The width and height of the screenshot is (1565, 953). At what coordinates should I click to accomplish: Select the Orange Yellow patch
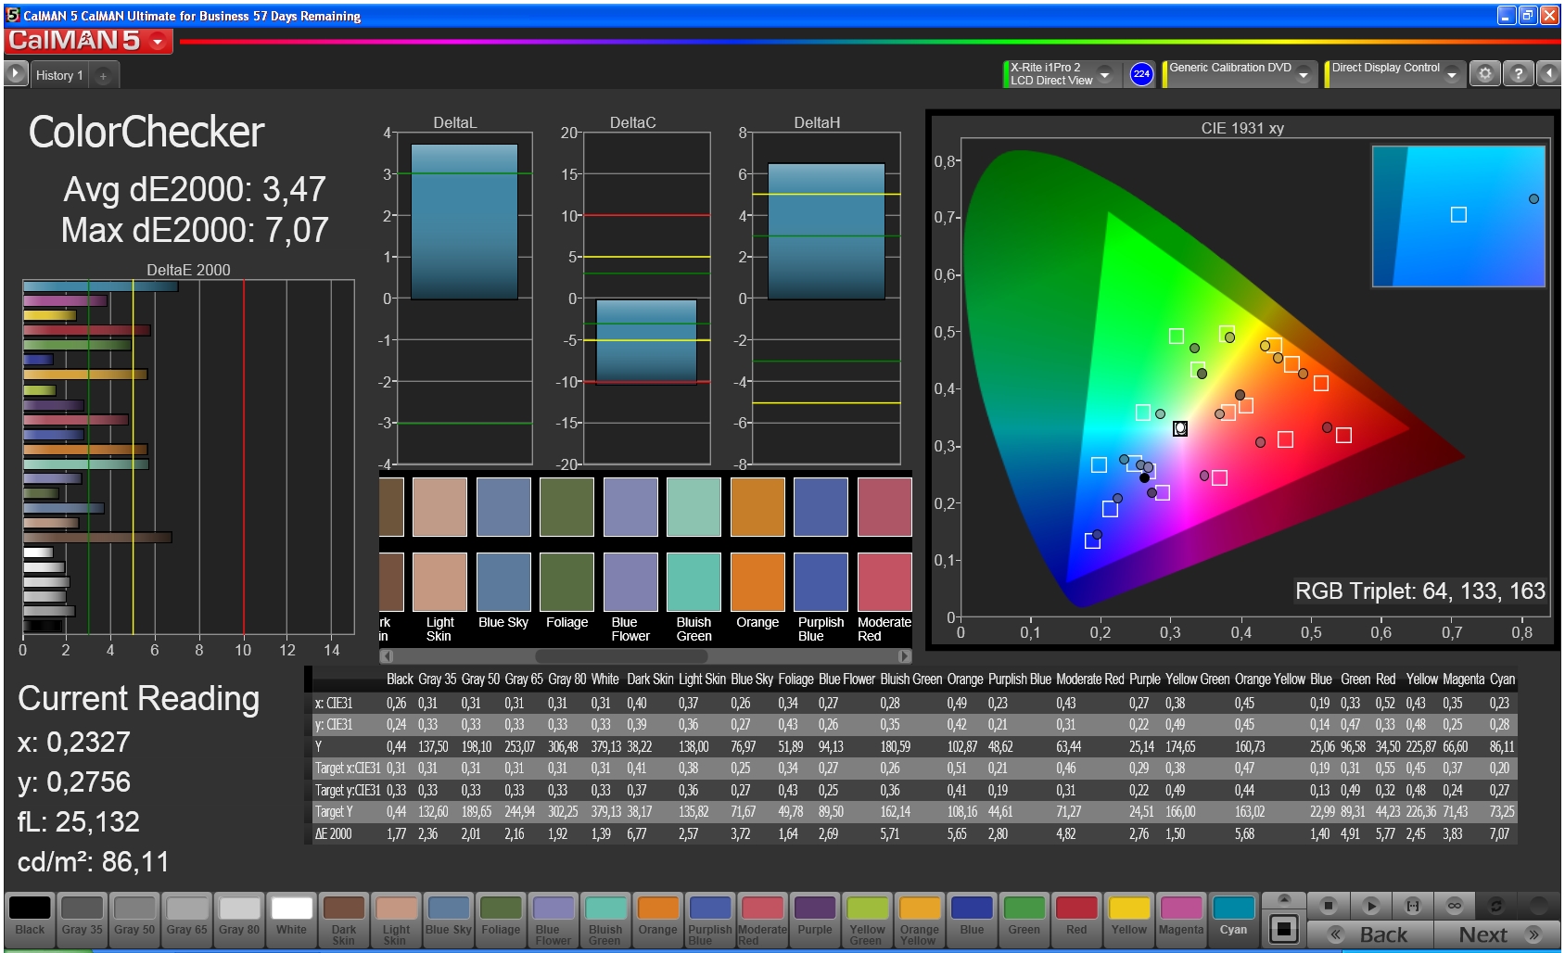pos(920,918)
